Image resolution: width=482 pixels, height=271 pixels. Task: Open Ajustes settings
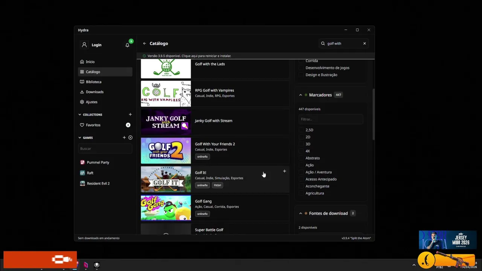pyautogui.click(x=105, y=102)
